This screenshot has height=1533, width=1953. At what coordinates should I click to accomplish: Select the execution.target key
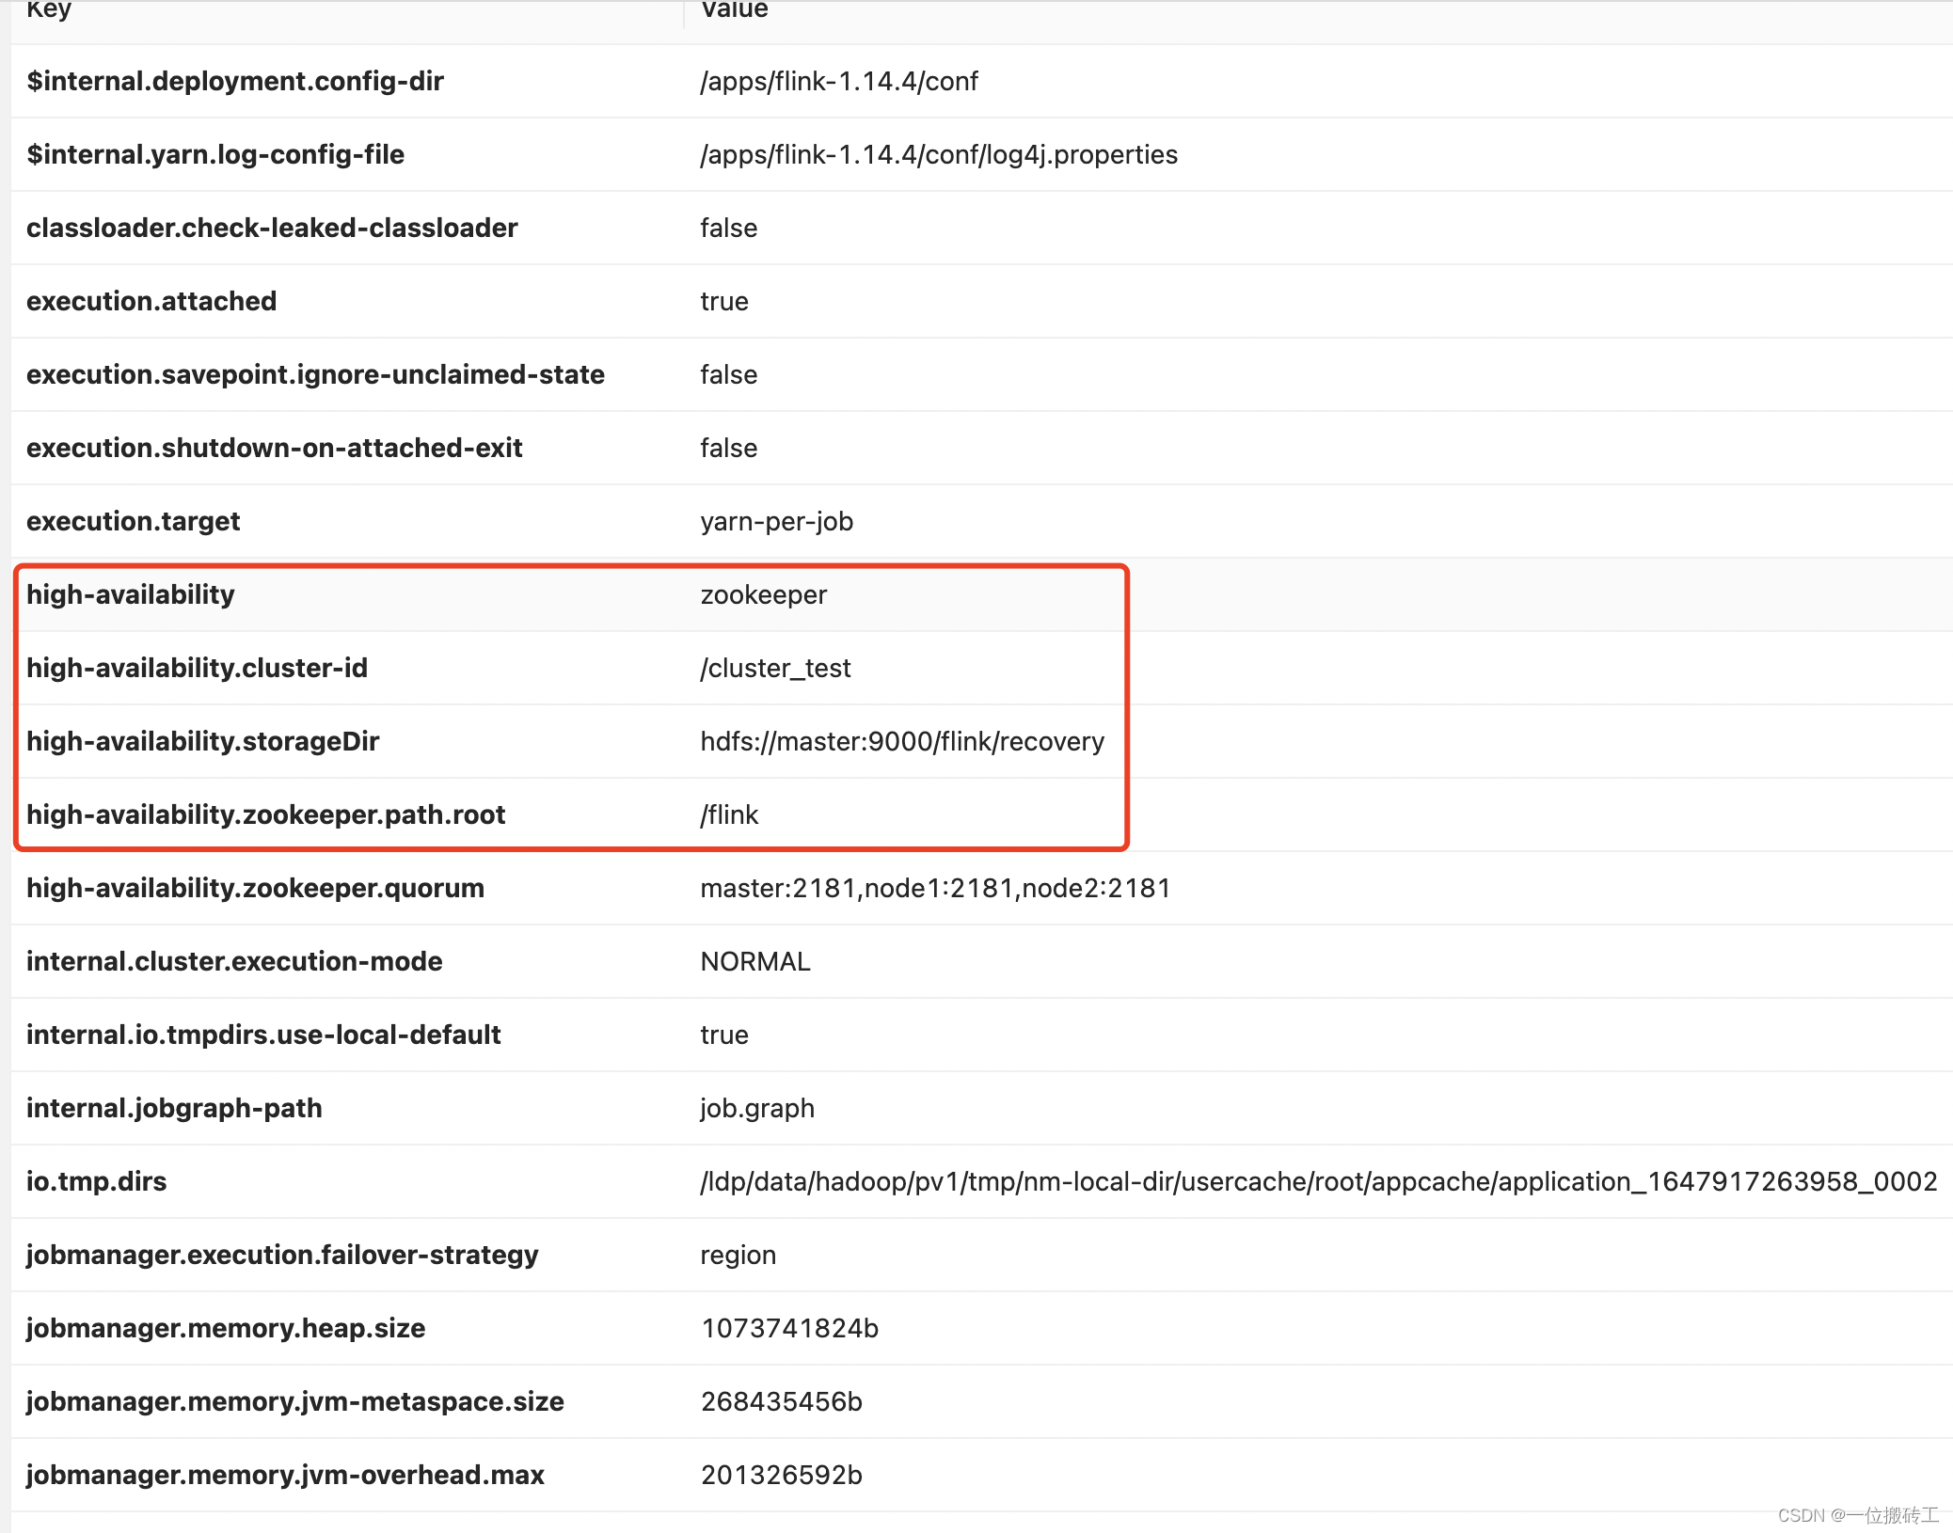coord(134,521)
